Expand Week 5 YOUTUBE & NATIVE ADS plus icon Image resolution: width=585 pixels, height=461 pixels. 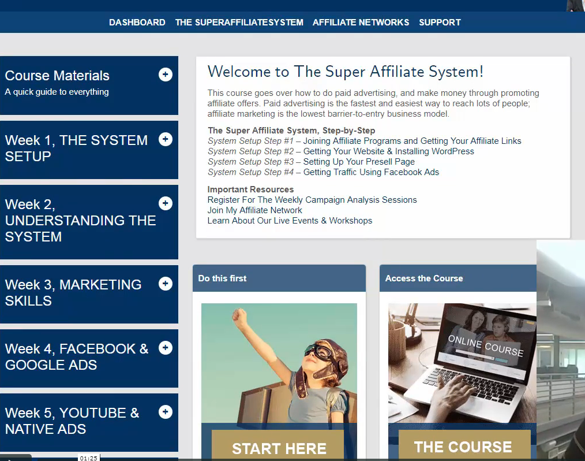pos(165,412)
